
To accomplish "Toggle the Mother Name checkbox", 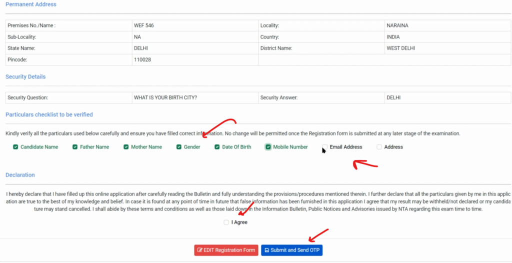I will click(126, 147).
